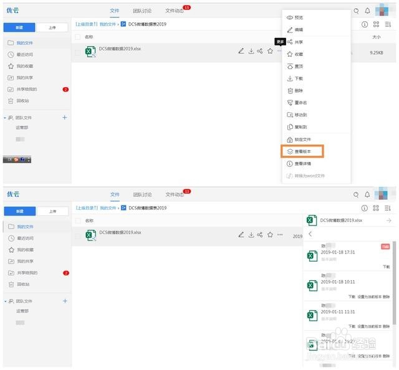This screenshot has width=399, height=370.
Task: Choose 收藏 (favorite) in the context menu
Action: point(295,54)
